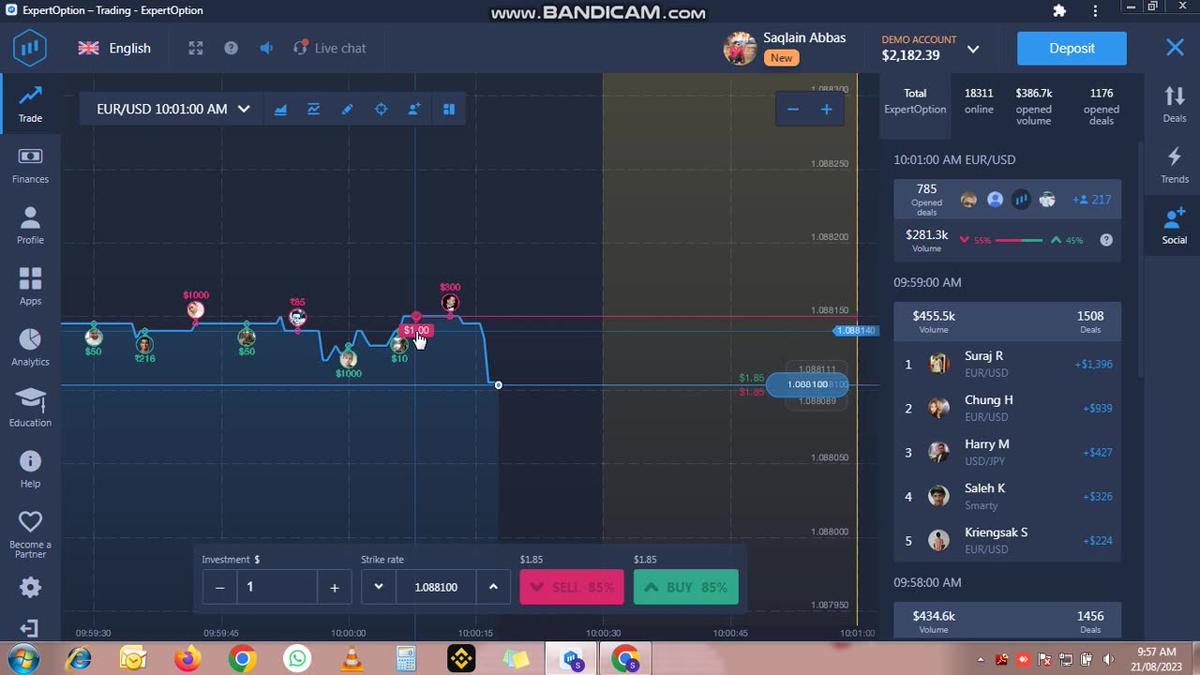1200x675 pixels.
Task: Open Windows Start button
Action: [22, 659]
